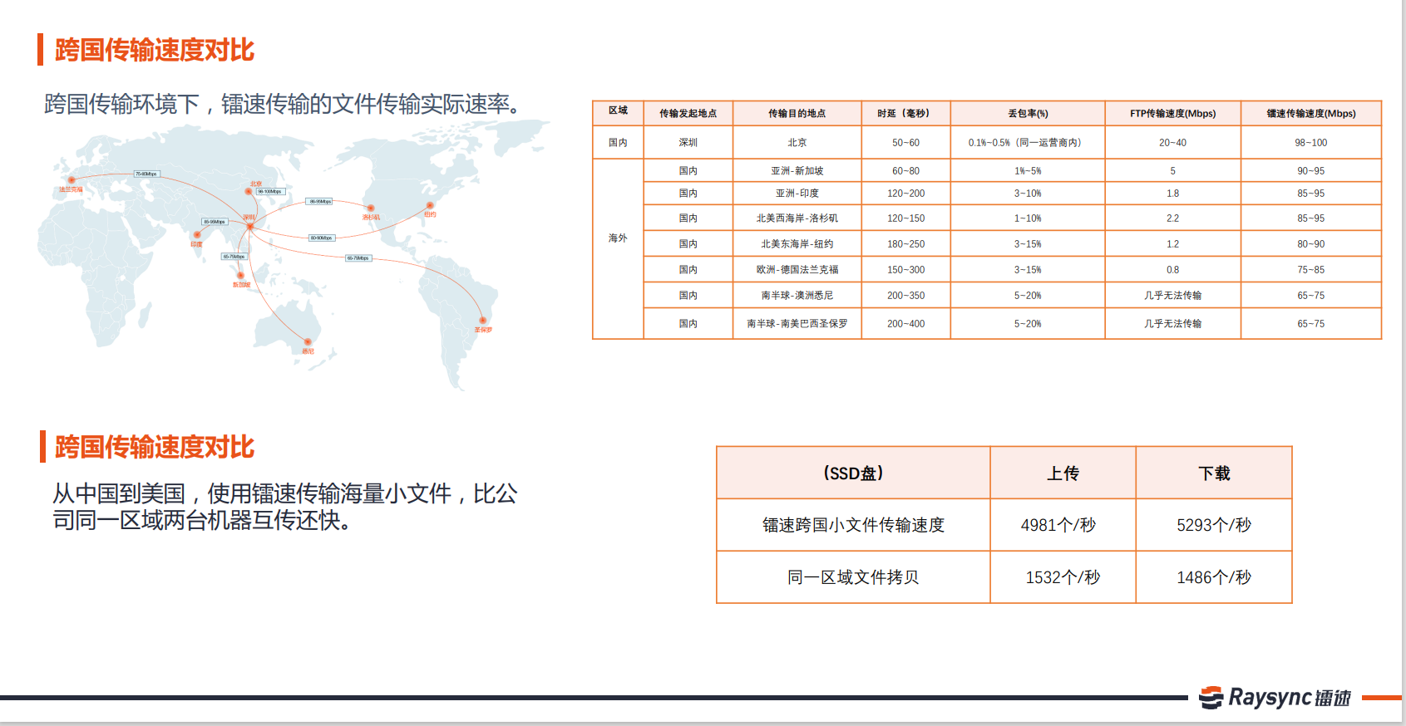Click the 200~400 latency cell
The width and height of the screenshot is (1406, 726).
tap(905, 323)
